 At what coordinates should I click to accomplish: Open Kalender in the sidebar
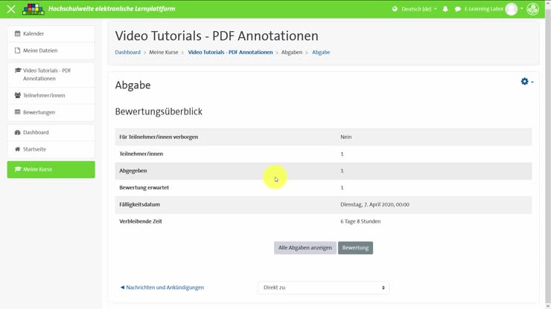51,33
